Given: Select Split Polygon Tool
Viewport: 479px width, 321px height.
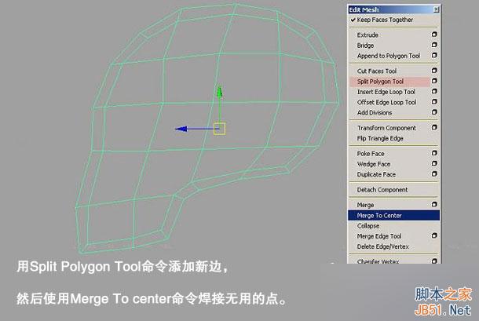Looking at the screenshot, I should tap(380, 82).
